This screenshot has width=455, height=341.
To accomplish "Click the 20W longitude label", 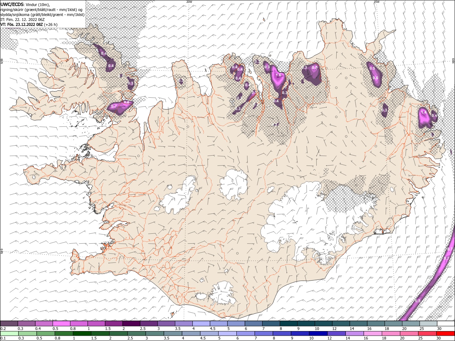I will point(189,2).
